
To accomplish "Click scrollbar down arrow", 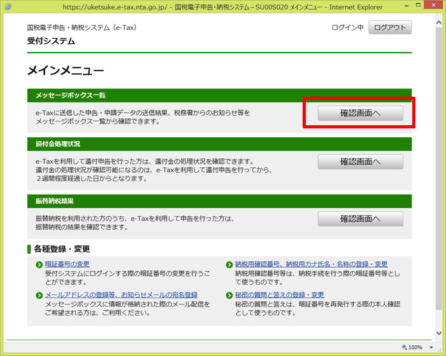I will click(x=439, y=333).
